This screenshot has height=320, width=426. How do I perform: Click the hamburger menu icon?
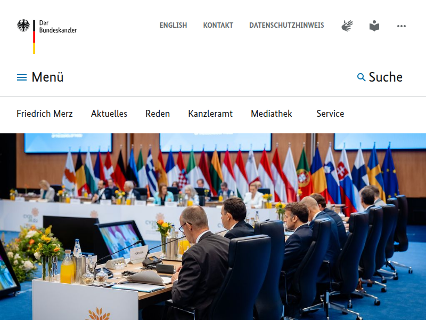tap(22, 77)
